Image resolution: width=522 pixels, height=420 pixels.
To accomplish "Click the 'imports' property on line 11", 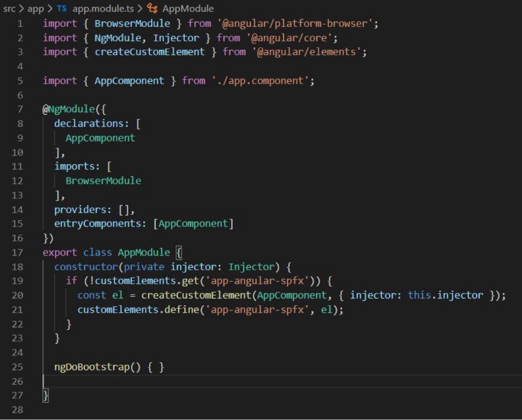I will pos(74,166).
